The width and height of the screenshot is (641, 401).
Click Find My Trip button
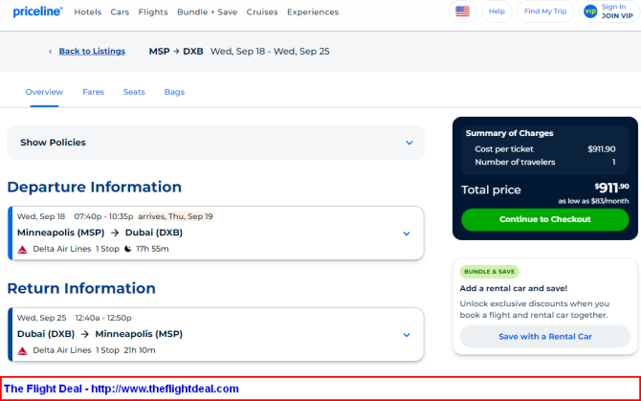click(x=545, y=11)
